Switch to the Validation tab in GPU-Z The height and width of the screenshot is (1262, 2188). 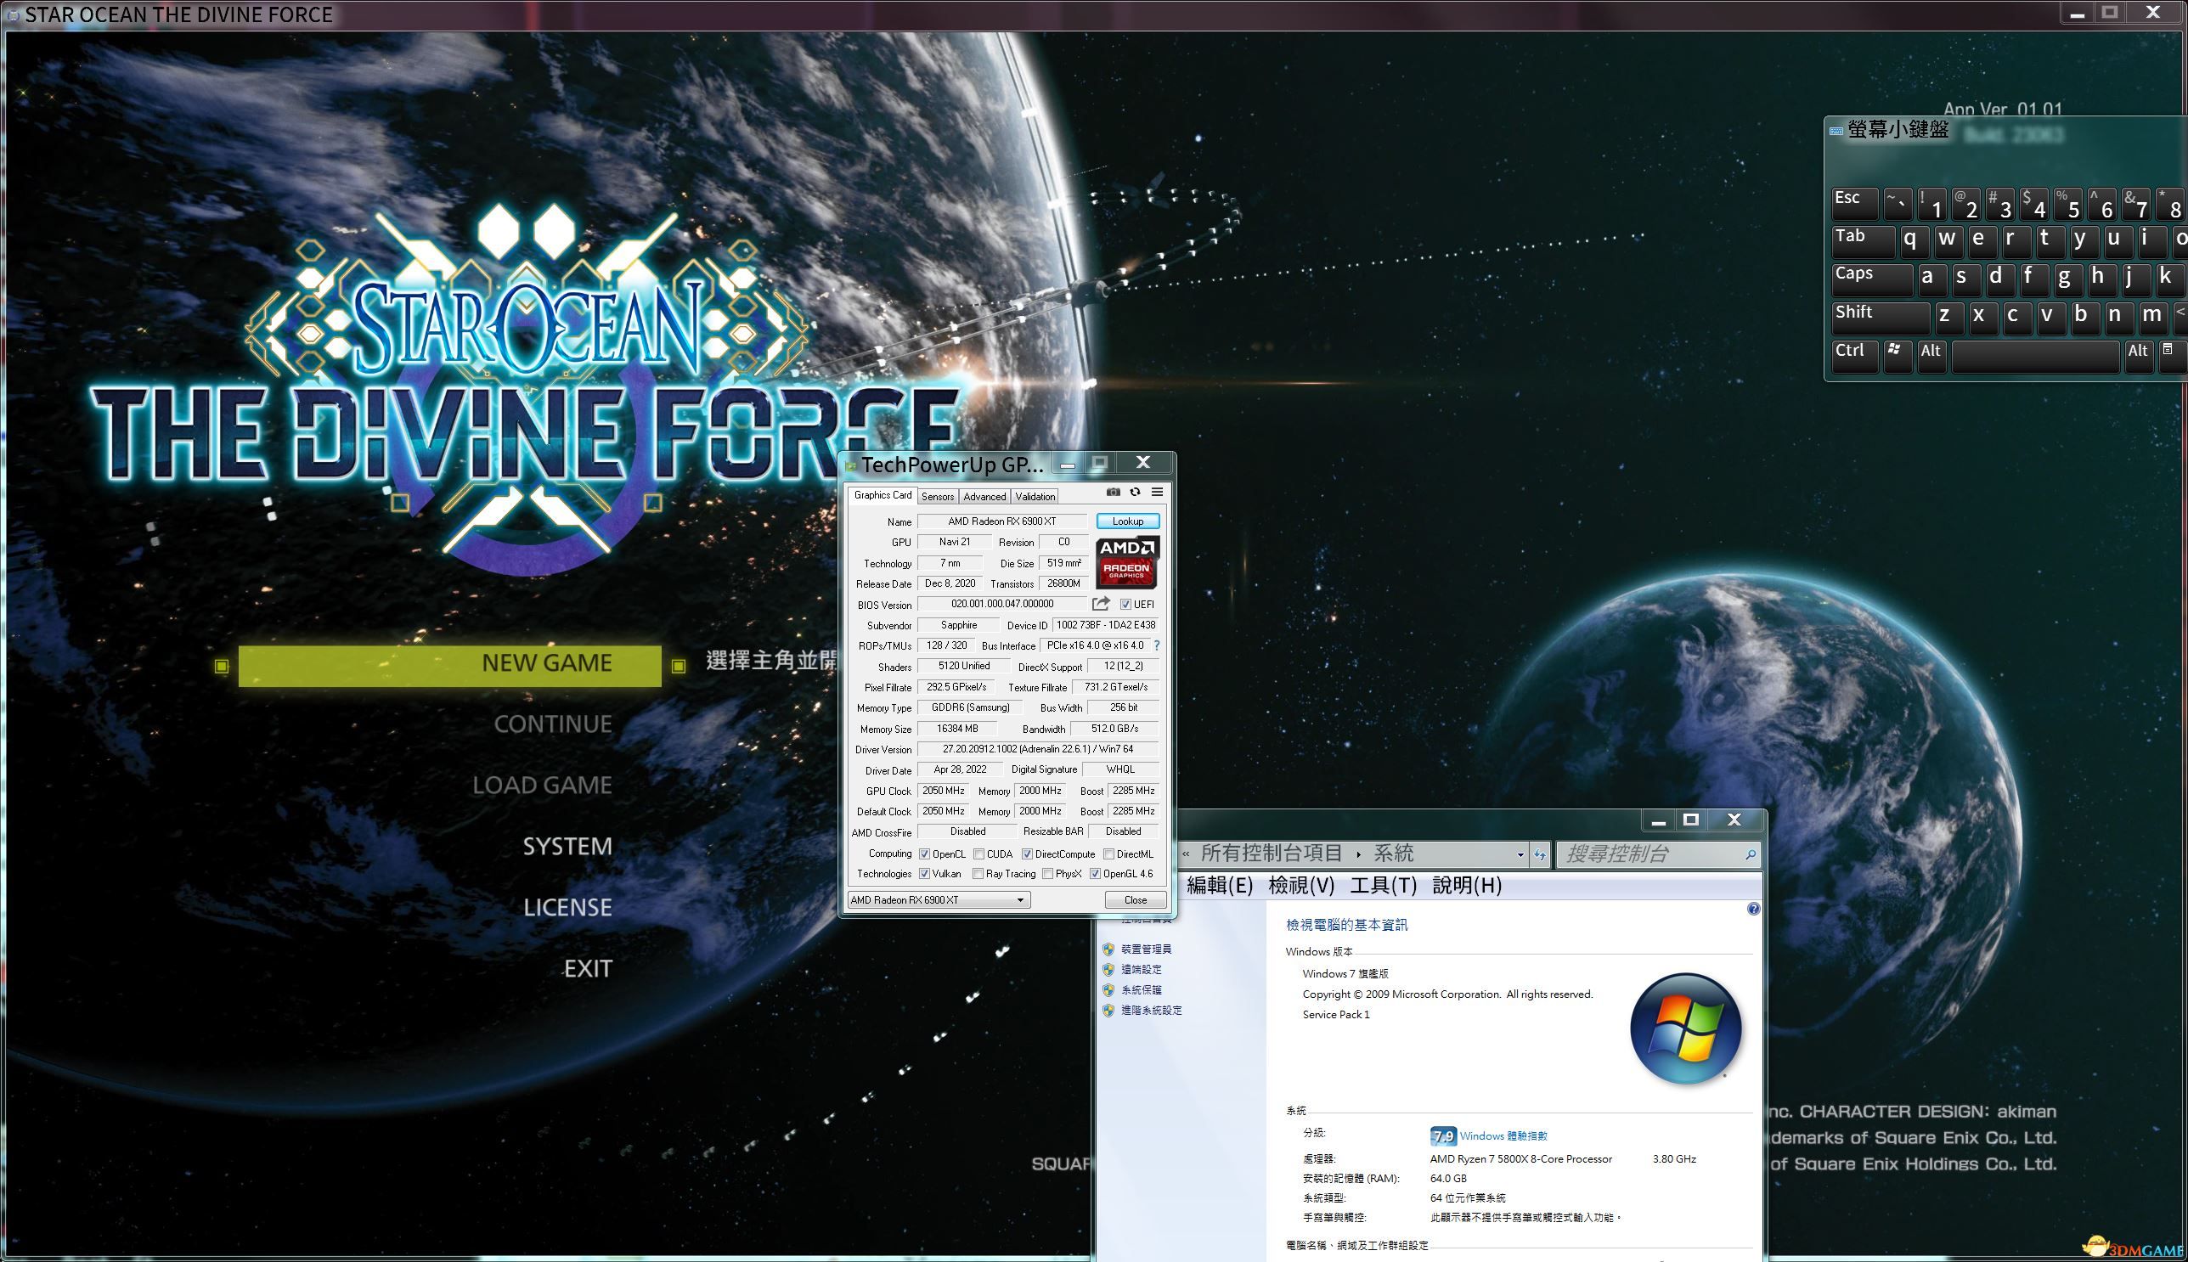[1035, 497]
